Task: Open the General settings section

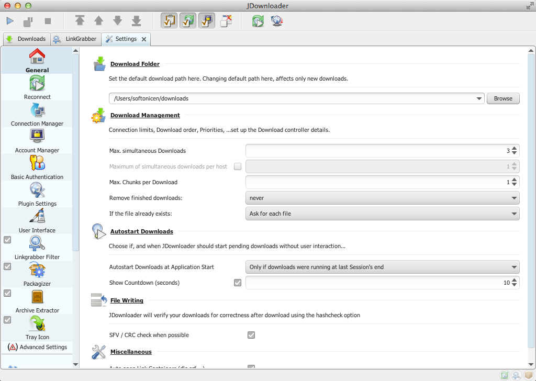Action: pos(37,61)
